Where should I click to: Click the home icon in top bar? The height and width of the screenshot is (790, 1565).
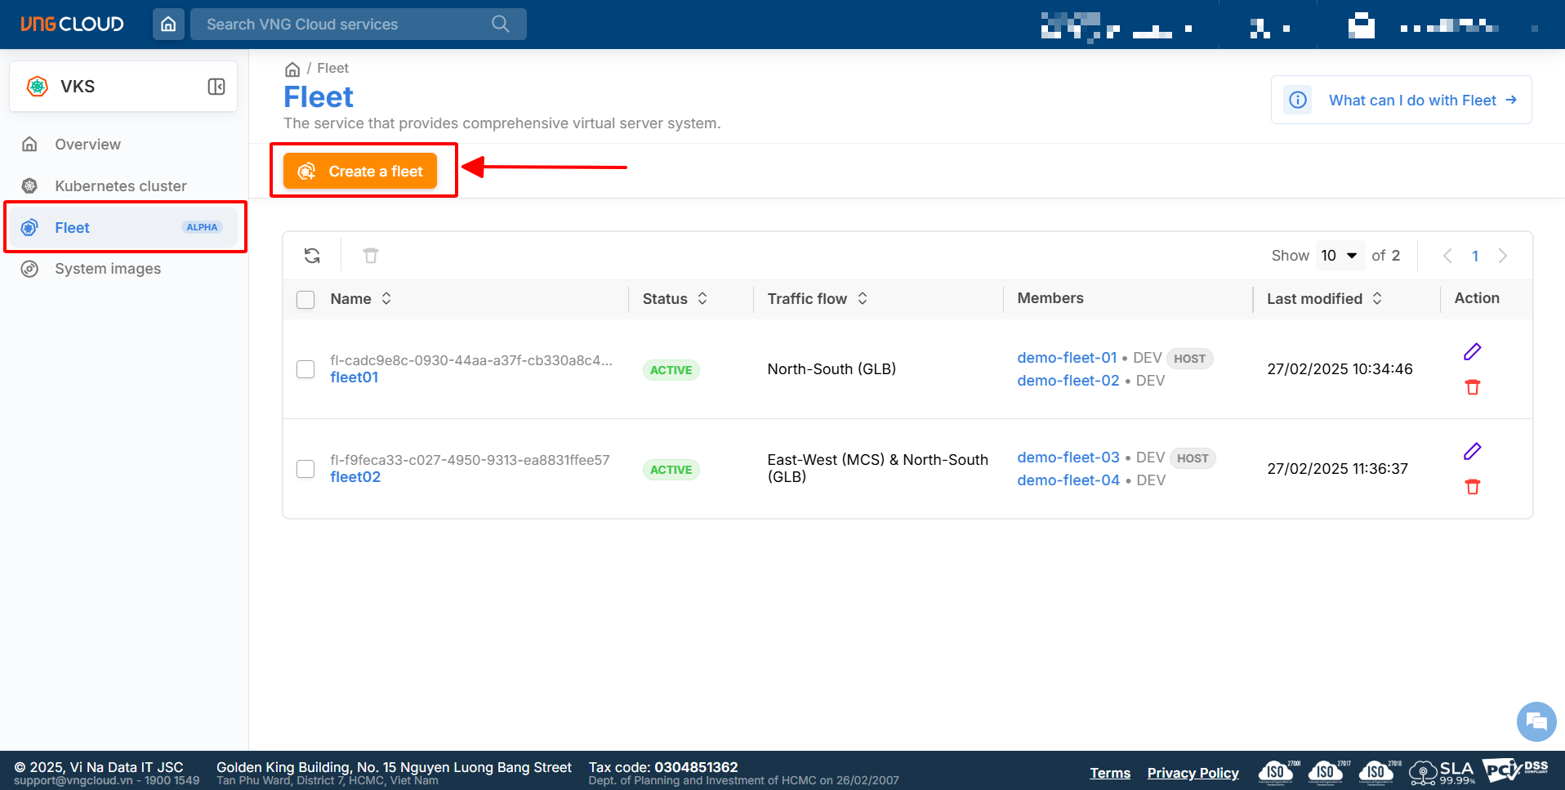click(x=168, y=25)
